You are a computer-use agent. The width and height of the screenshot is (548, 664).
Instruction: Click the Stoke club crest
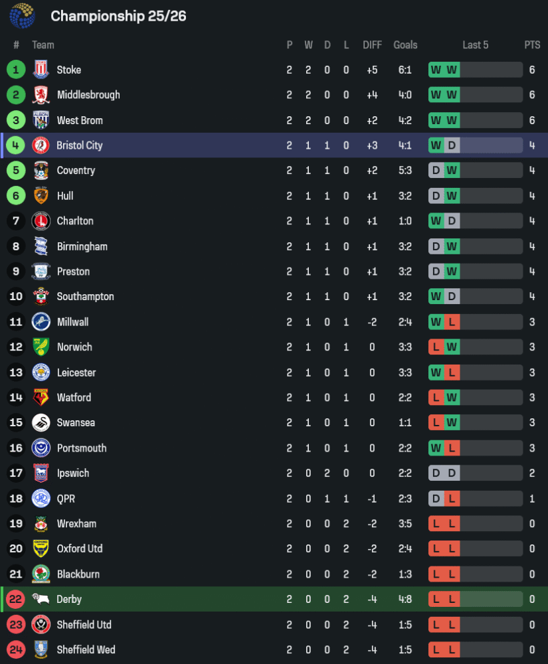pos(41,70)
